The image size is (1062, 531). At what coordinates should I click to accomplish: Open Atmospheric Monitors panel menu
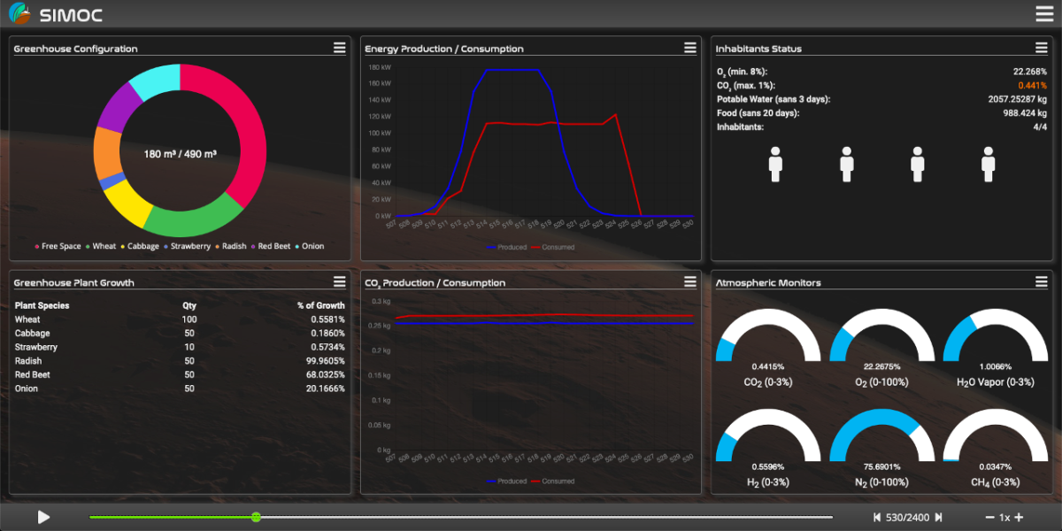point(1042,281)
